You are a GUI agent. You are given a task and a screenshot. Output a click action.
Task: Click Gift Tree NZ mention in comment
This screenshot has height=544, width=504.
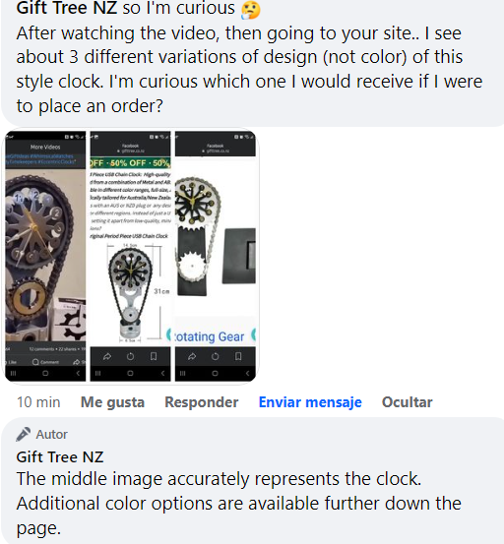pyautogui.click(x=67, y=8)
